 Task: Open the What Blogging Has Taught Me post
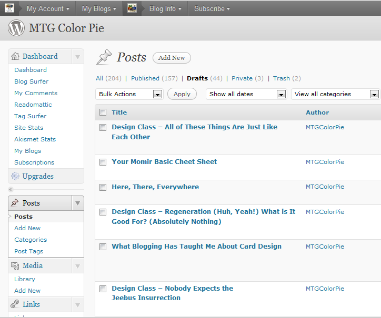[196, 246]
